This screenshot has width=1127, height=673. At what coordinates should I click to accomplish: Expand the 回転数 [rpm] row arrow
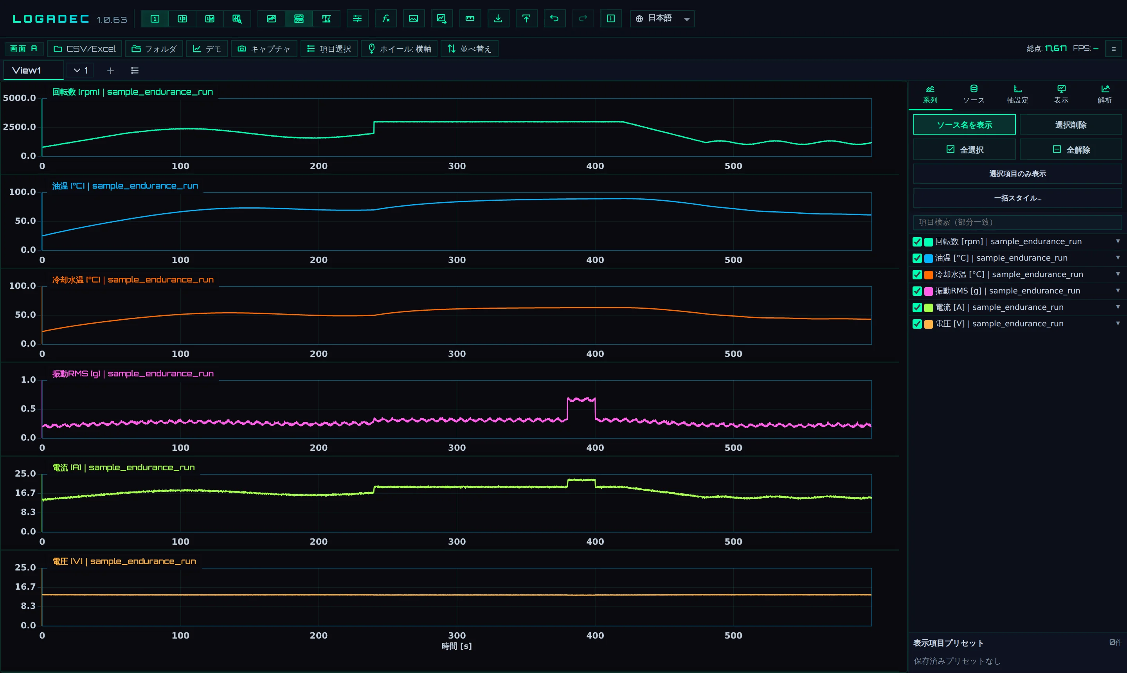tap(1118, 241)
